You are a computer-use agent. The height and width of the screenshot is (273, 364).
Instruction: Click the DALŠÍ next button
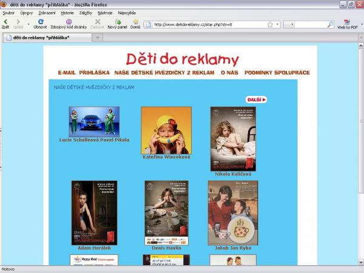tap(256, 99)
